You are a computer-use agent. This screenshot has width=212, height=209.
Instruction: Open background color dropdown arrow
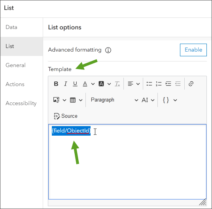109,84
